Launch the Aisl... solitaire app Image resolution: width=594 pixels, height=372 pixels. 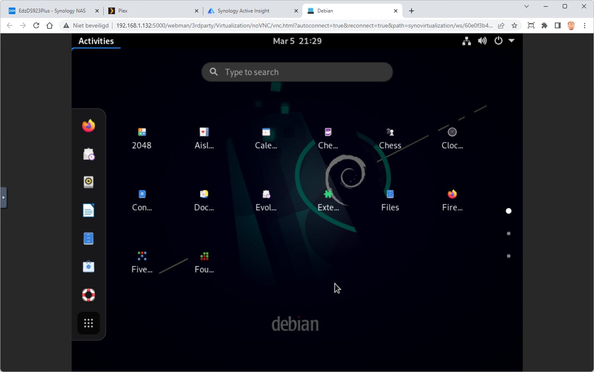pyautogui.click(x=204, y=138)
